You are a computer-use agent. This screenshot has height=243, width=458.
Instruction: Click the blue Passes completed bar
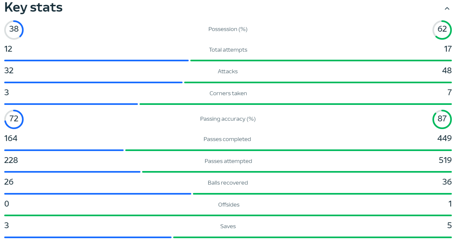[x=64, y=150]
